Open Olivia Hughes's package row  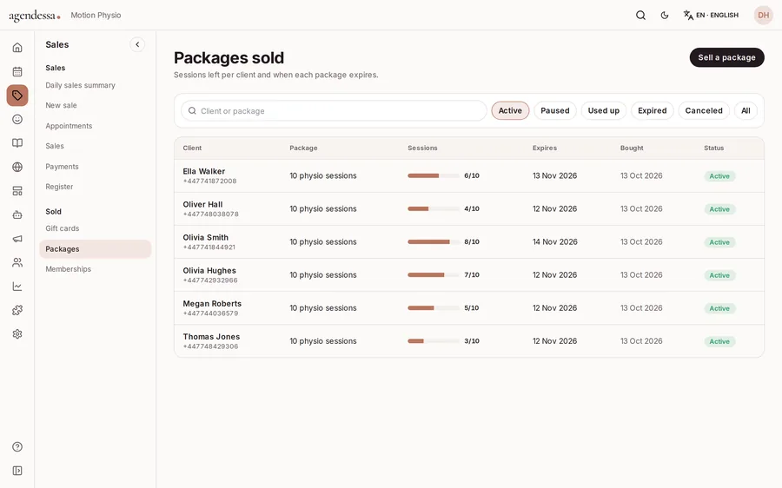(x=469, y=275)
